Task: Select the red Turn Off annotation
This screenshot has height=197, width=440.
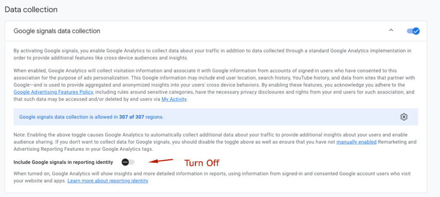Action: click(x=202, y=163)
